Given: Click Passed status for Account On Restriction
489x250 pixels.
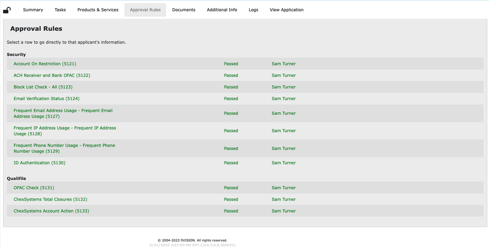Looking at the screenshot, I should [231, 64].
